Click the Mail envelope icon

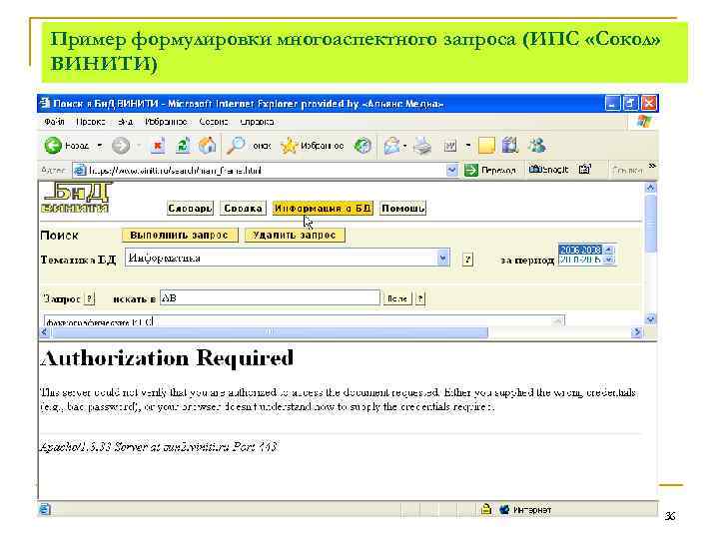click(391, 146)
